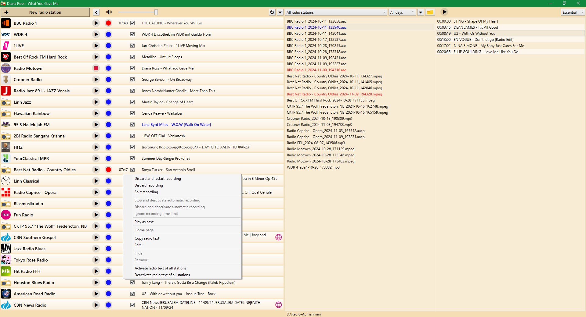
Task: Play the BBC Radio 1 station
Action: pyautogui.click(x=96, y=23)
